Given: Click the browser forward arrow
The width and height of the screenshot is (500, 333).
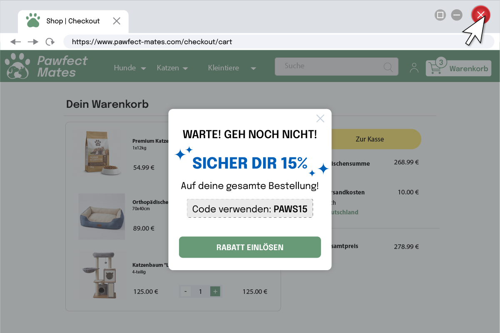Looking at the screenshot, I should [x=33, y=42].
